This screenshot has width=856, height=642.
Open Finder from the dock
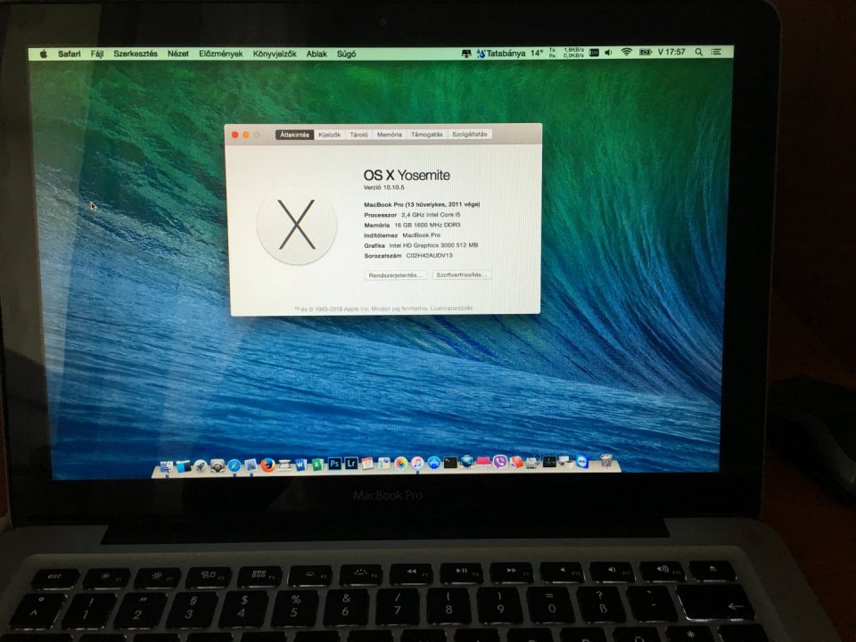[167, 466]
